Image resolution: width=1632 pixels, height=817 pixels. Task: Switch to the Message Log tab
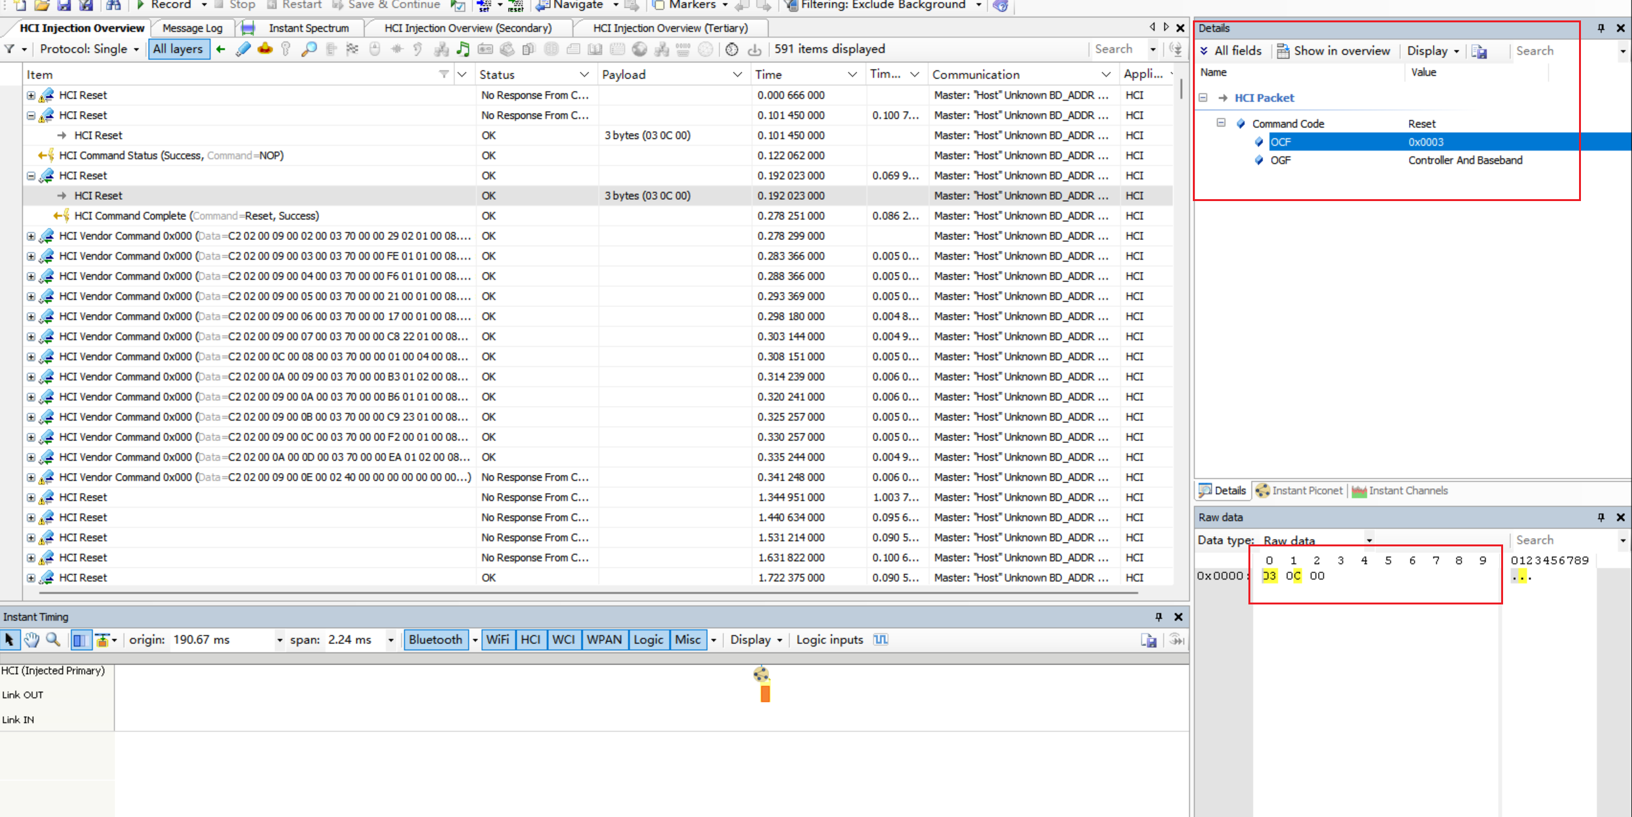[x=192, y=28]
